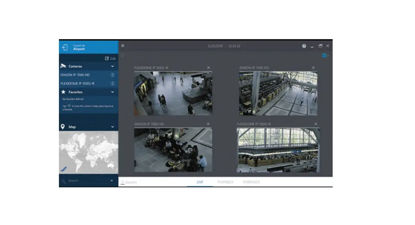Click the exit site icon next to Airport

(65, 47)
